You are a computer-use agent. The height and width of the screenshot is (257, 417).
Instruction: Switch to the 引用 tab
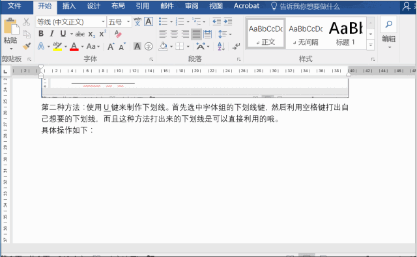(x=143, y=6)
